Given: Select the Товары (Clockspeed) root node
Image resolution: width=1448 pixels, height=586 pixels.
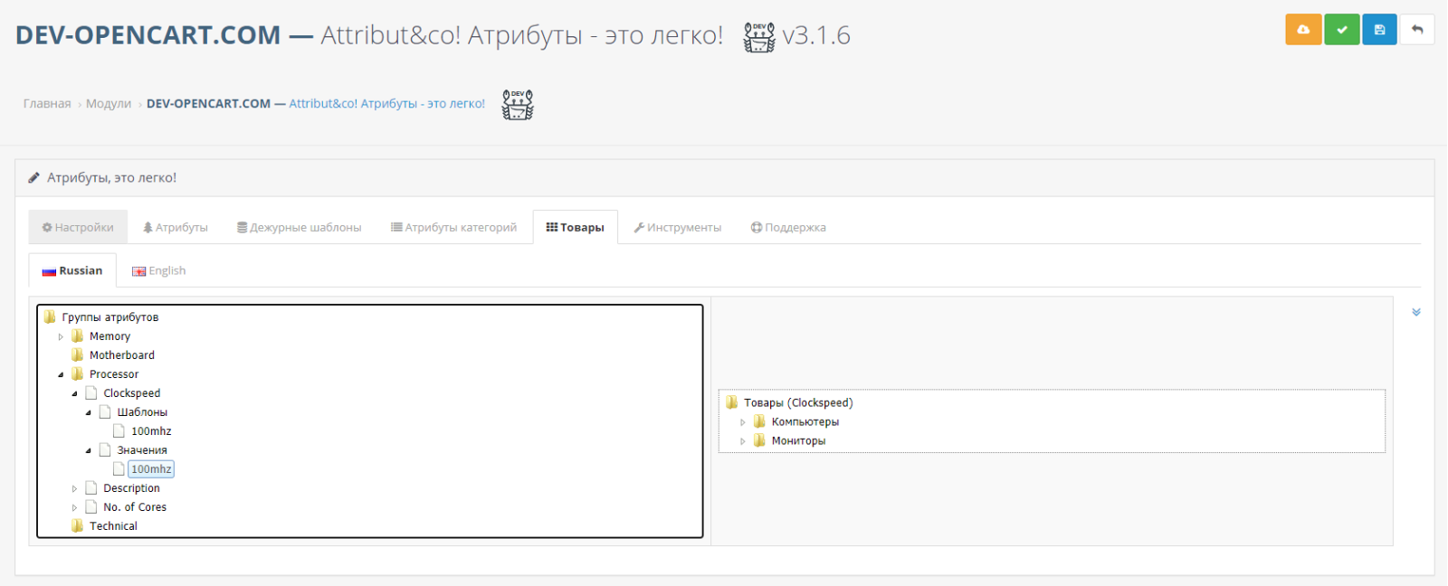Looking at the screenshot, I should (798, 403).
